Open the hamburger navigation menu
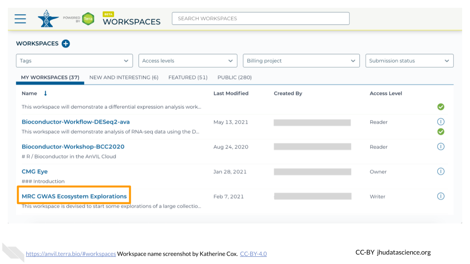 [x=20, y=19]
